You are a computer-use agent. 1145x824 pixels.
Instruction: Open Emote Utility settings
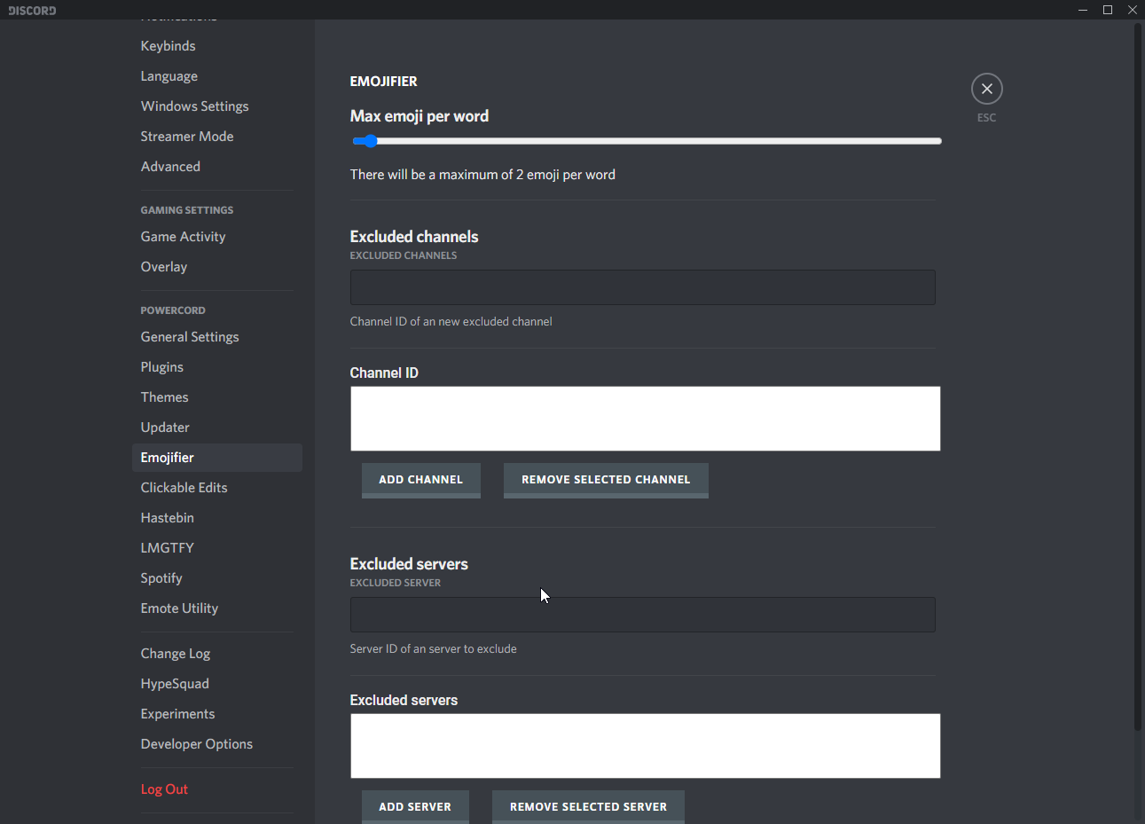tap(216, 608)
